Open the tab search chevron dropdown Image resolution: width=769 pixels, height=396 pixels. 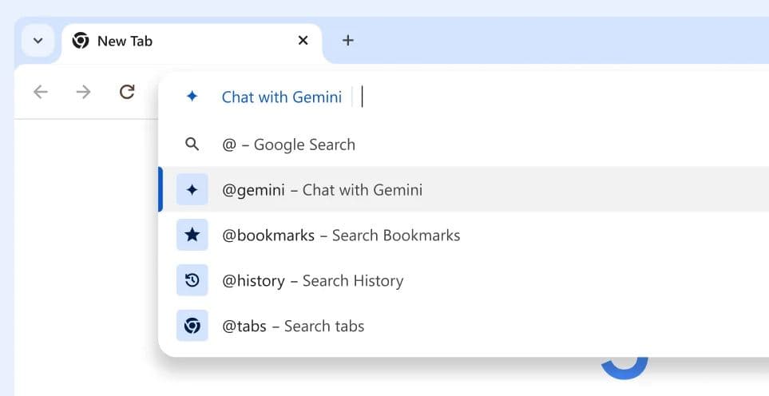click(x=38, y=41)
